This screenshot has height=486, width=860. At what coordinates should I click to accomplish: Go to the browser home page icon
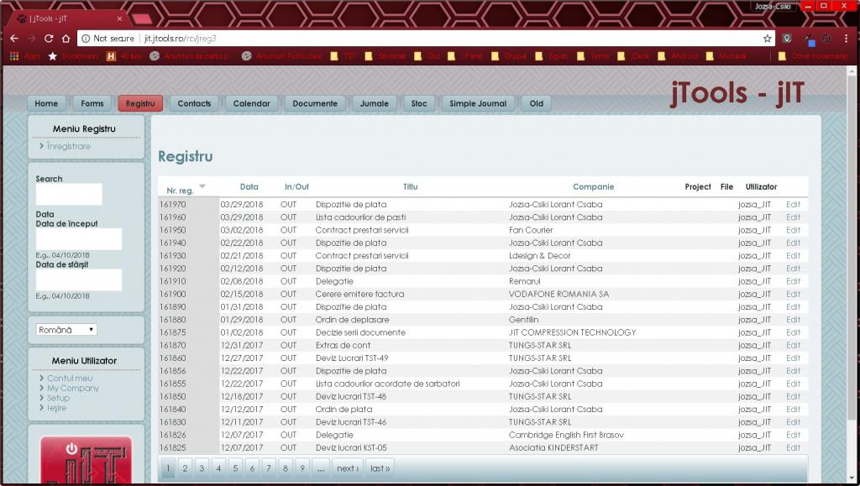(x=66, y=39)
